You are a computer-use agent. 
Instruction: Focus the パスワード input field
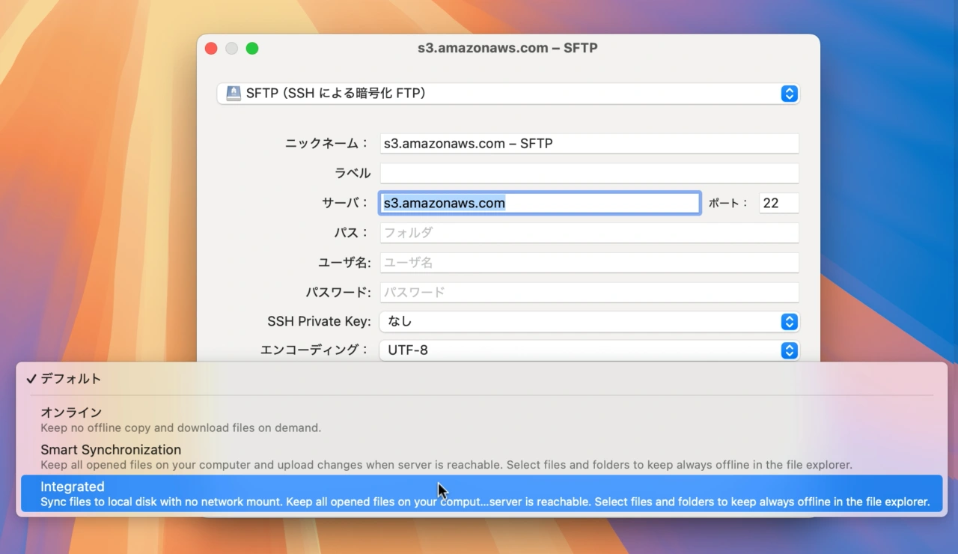click(x=588, y=293)
